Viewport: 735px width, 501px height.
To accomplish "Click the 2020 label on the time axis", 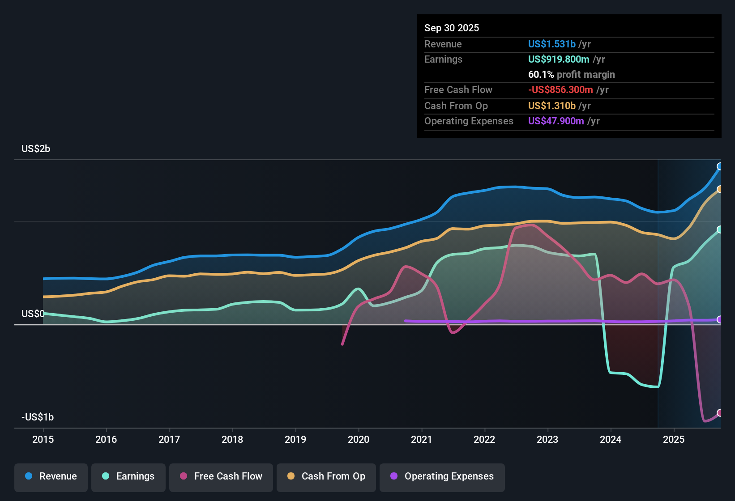I will pos(359,440).
